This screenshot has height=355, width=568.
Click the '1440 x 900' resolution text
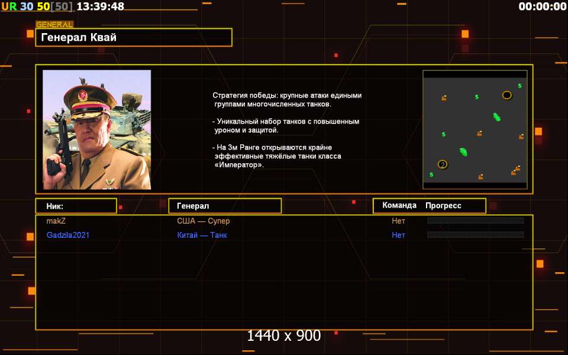(284, 336)
